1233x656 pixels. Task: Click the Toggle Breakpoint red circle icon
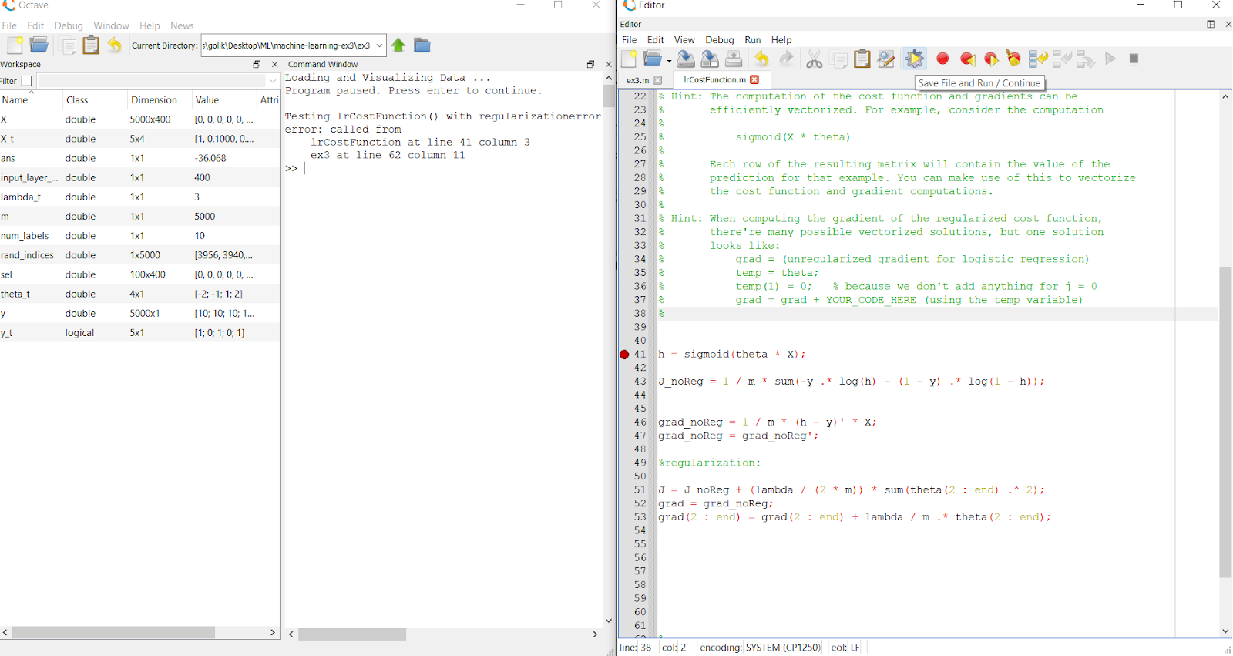pyautogui.click(x=942, y=59)
